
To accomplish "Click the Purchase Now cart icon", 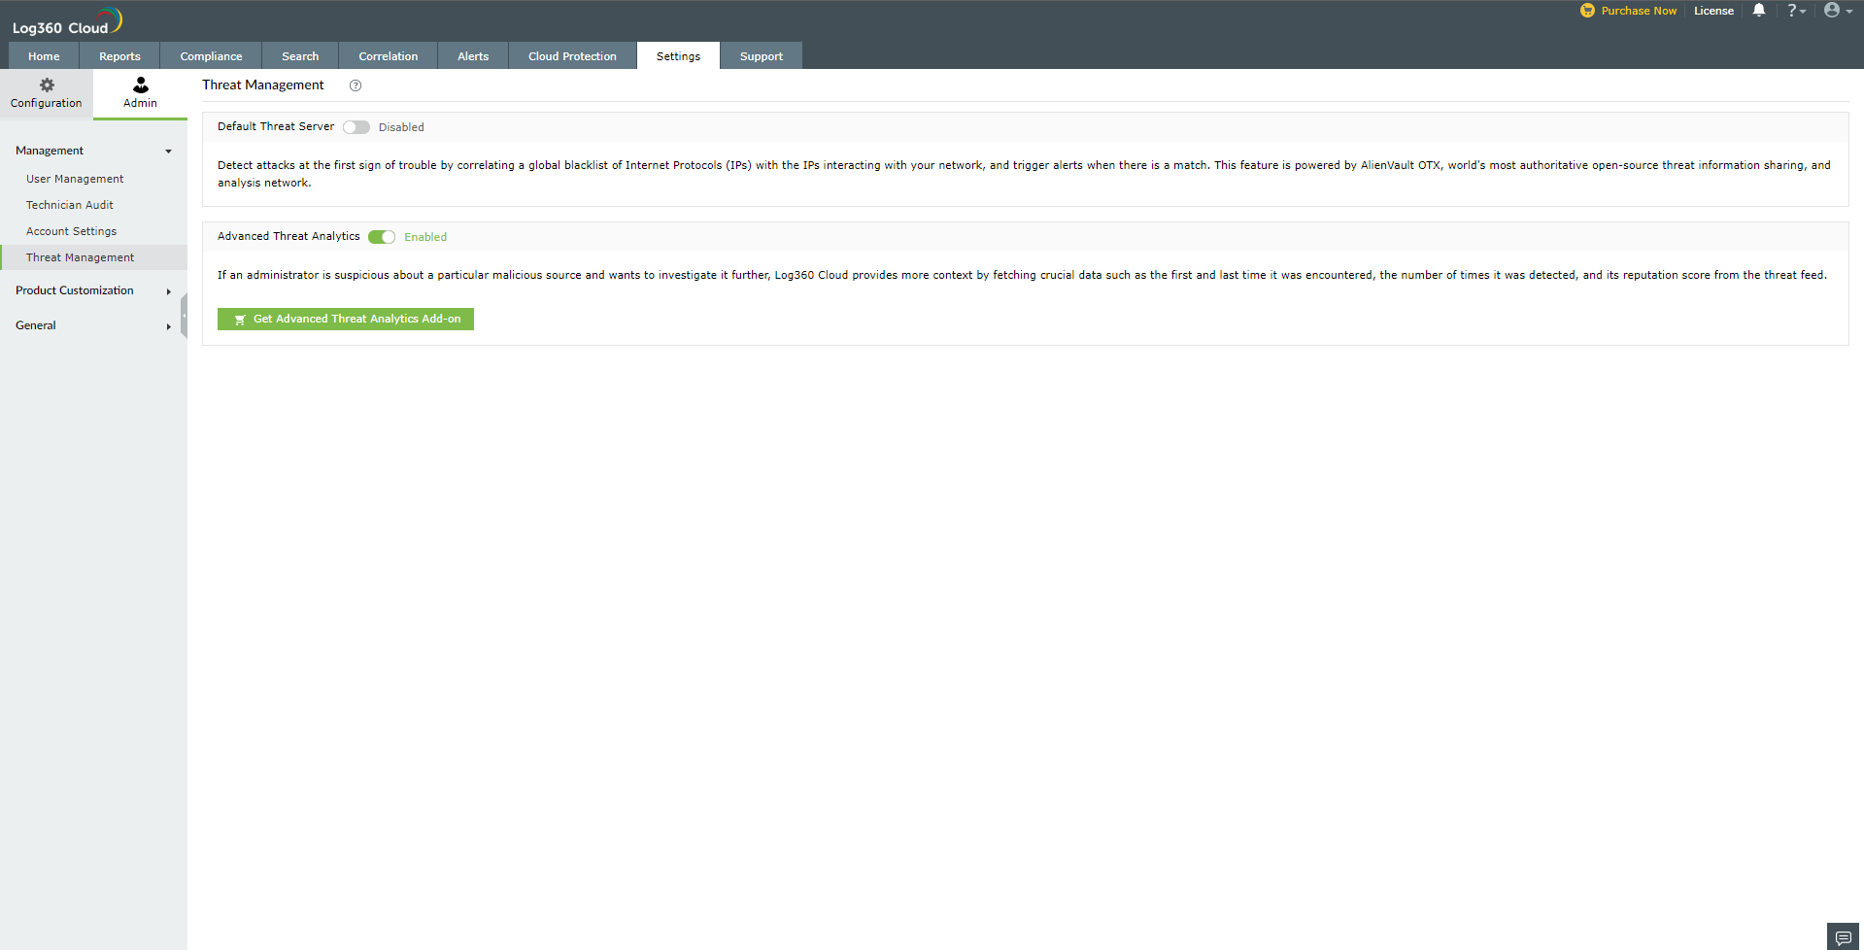I will 1587,11.
